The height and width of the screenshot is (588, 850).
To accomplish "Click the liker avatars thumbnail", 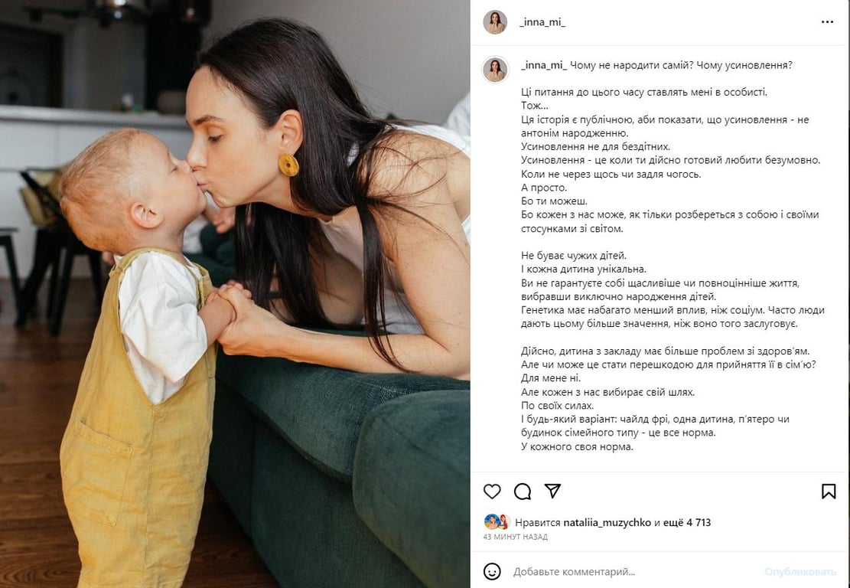I will [497, 522].
